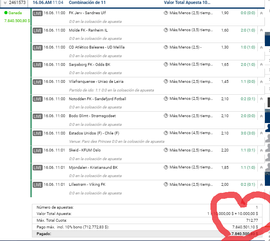
Task: Click LIVE badge for Notodden FK match
Action: [x=37, y=99]
